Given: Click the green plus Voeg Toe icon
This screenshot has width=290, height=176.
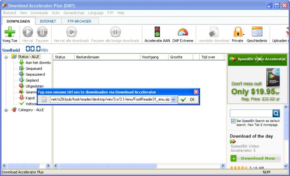Looking at the screenshot, I should (x=10, y=32).
